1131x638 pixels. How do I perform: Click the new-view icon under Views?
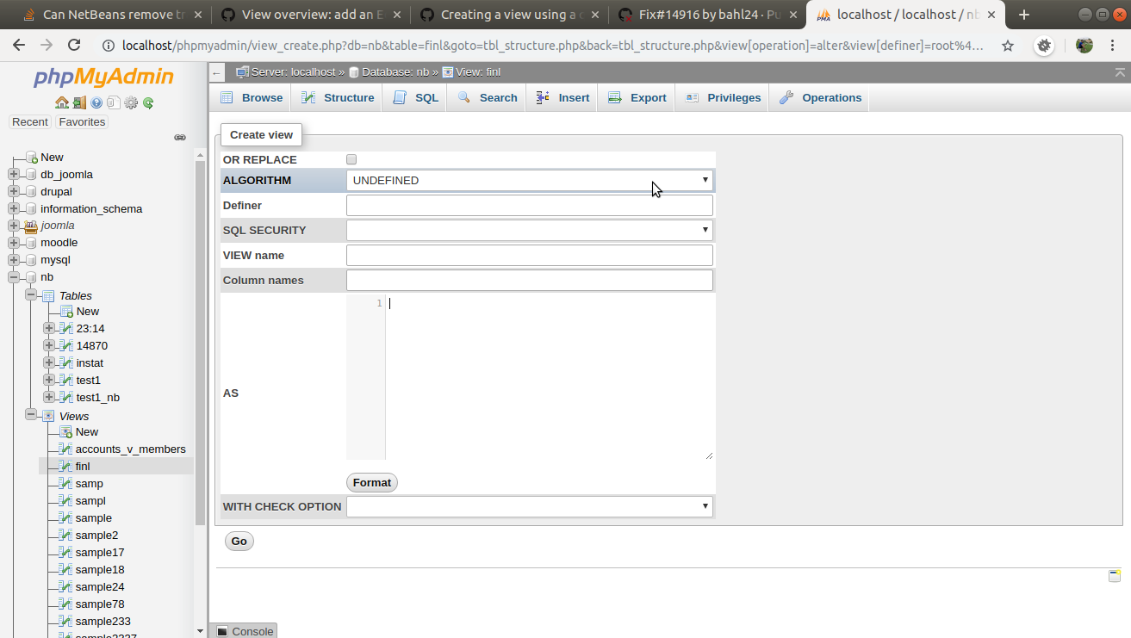[65, 431]
